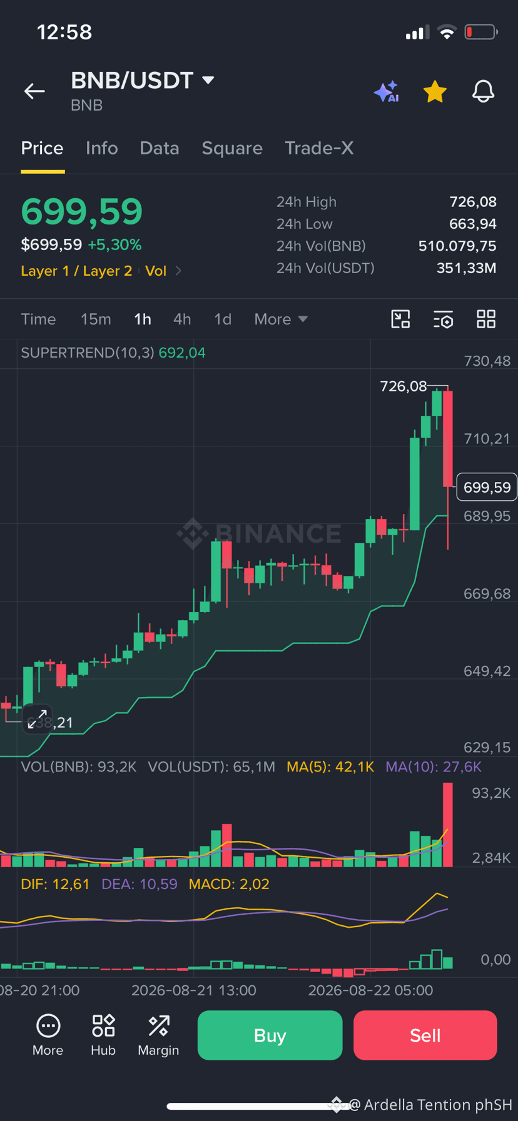Screen dimensions: 518x1121
Task: Select the 4h chart interval
Action: (182, 319)
